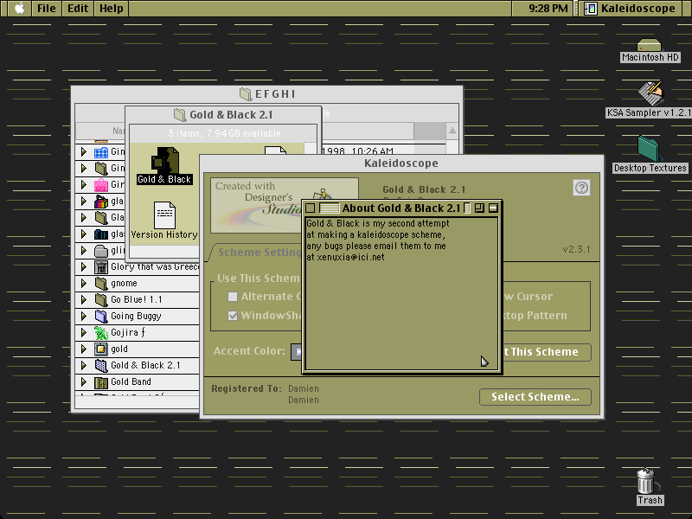692x519 pixels.
Task: Open the Apple menu
Action: pyautogui.click(x=19, y=9)
